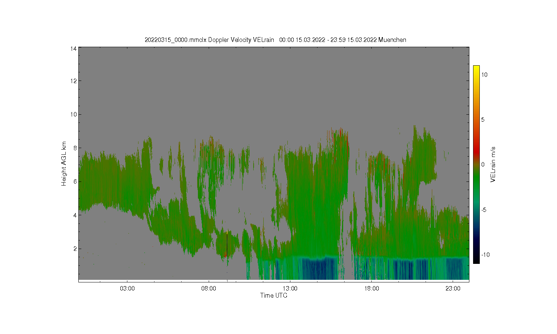Click the height tick label 12

(x=74, y=81)
